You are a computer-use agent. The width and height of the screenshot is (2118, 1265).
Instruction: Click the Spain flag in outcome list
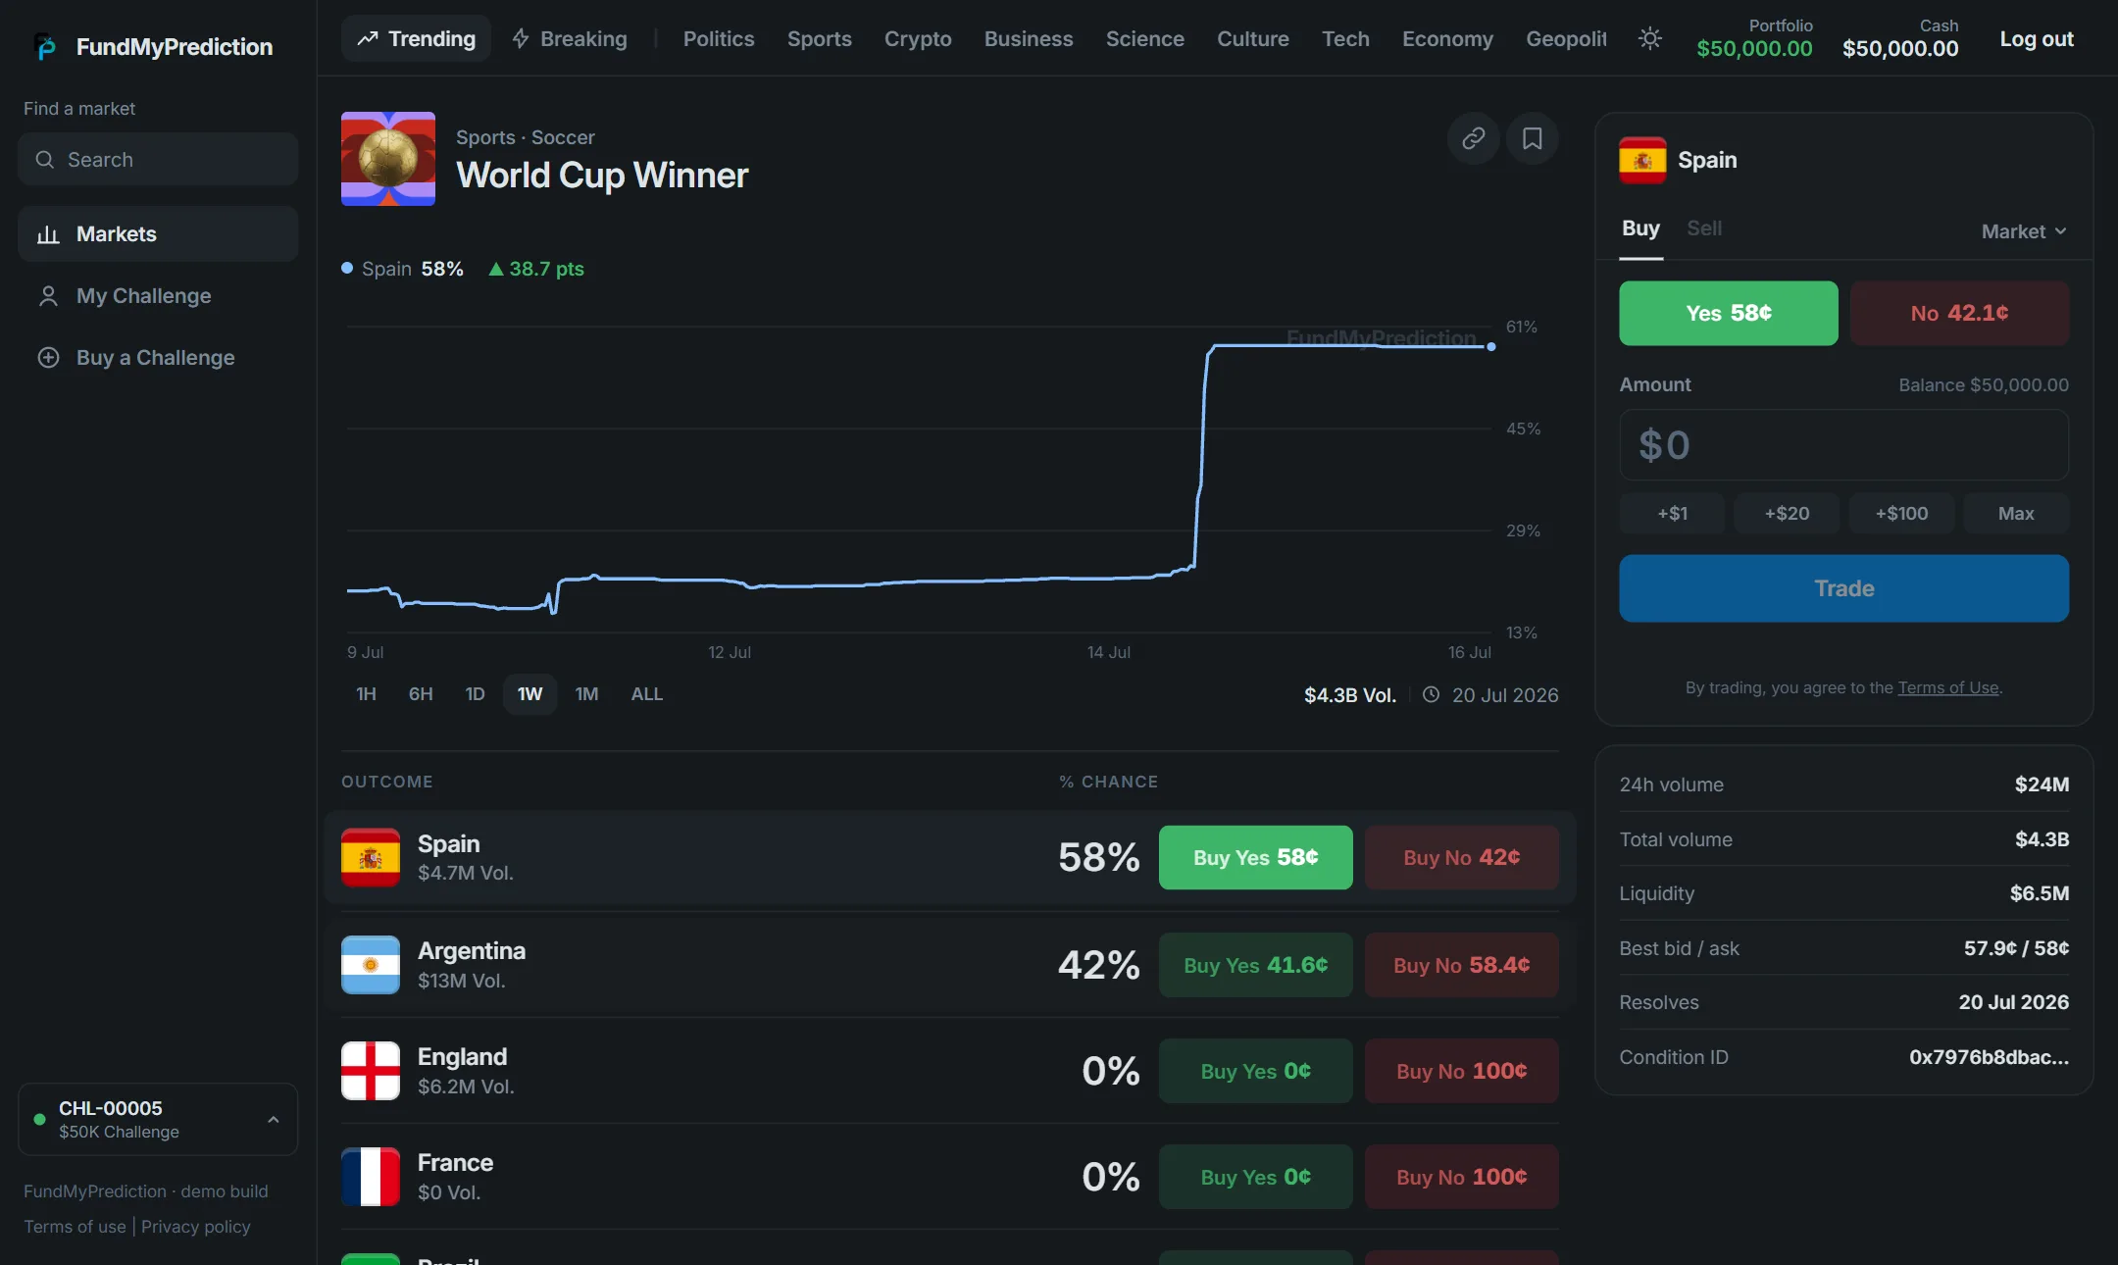(371, 857)
